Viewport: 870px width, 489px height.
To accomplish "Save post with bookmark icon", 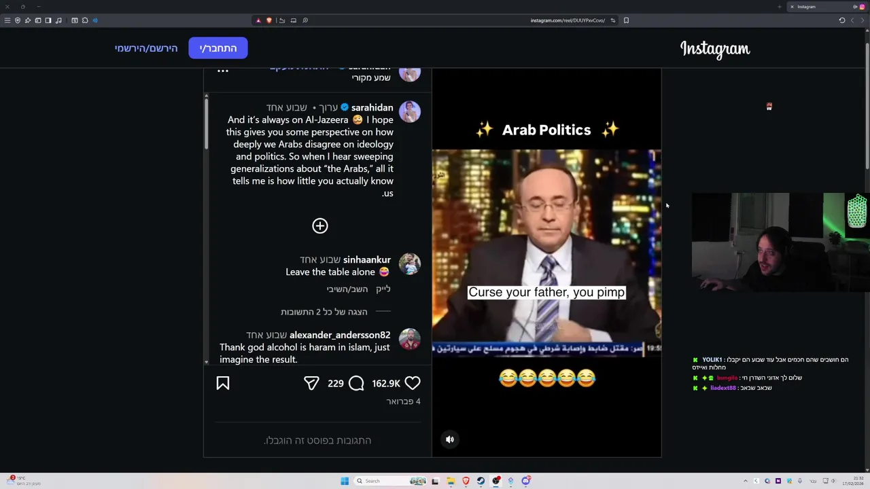I will 223,383.
